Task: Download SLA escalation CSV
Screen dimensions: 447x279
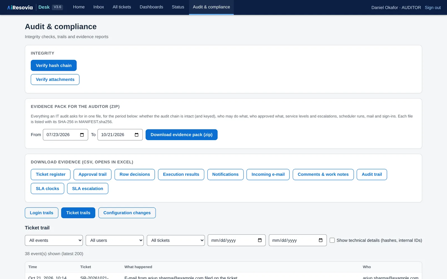Action: click(88, 189)
